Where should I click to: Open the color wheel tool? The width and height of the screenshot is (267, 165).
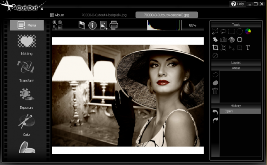click(248, 31)
